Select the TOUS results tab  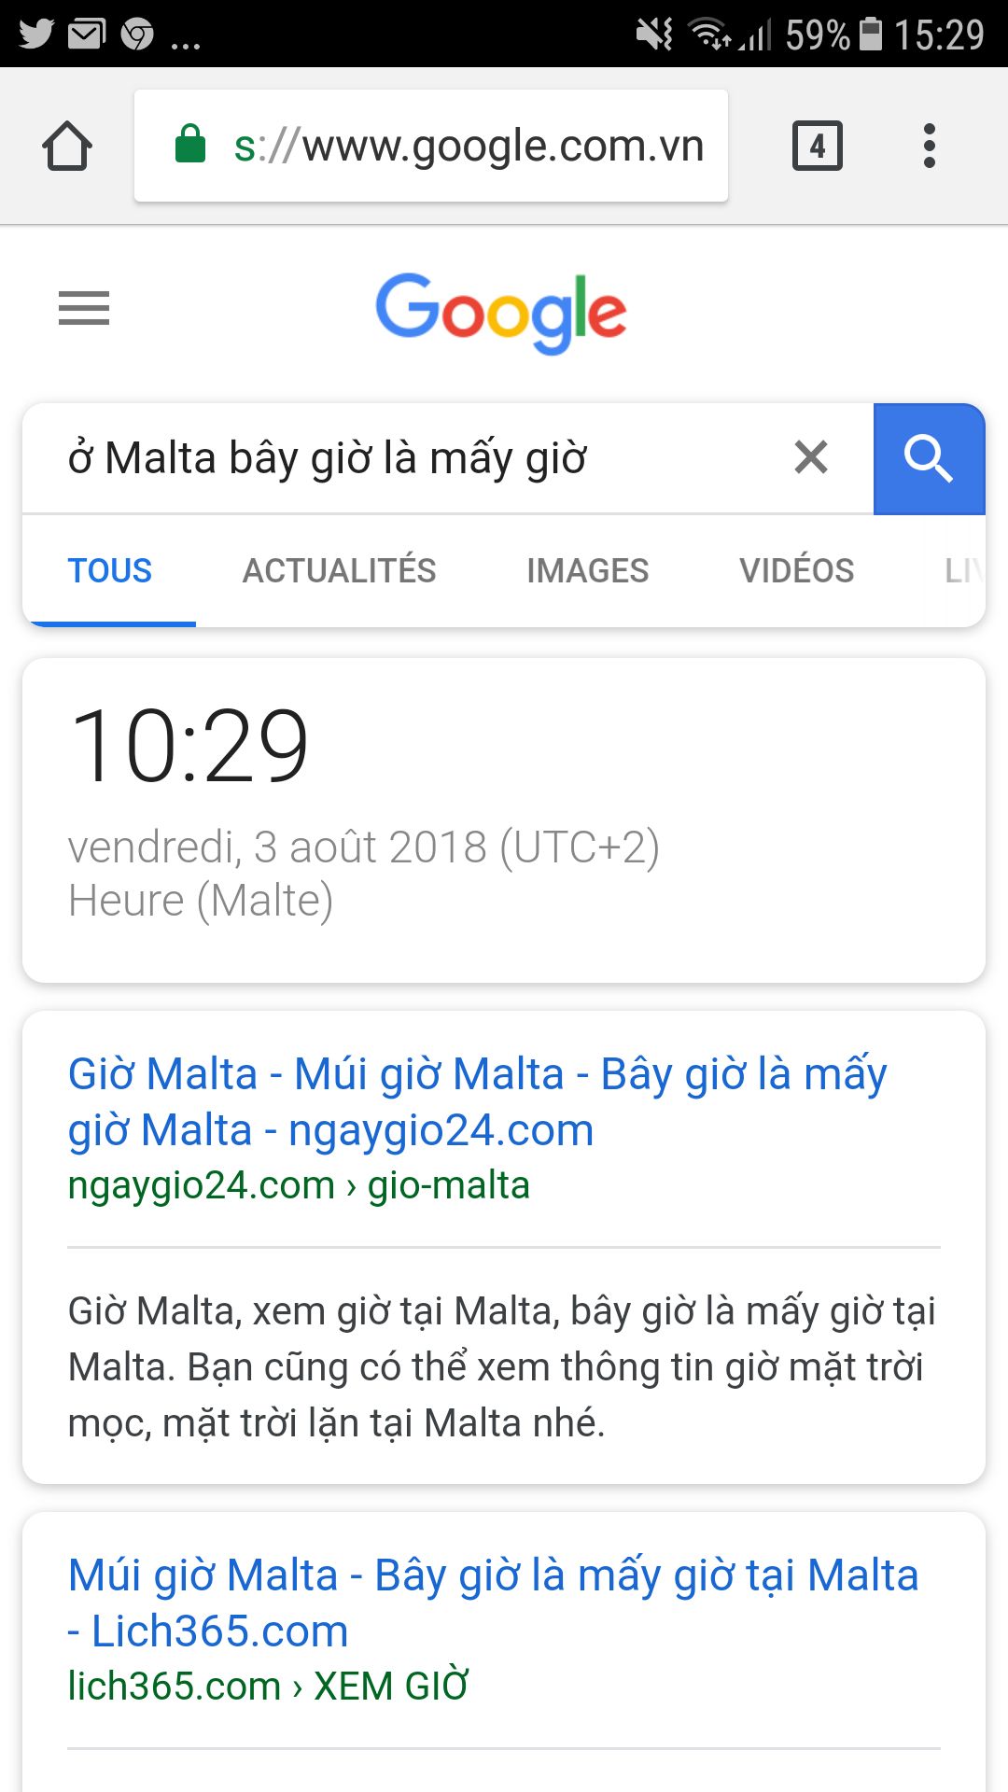(x=109, y=570)
